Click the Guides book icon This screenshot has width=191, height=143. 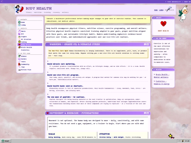pyautogui.click(x=19, y=59)
